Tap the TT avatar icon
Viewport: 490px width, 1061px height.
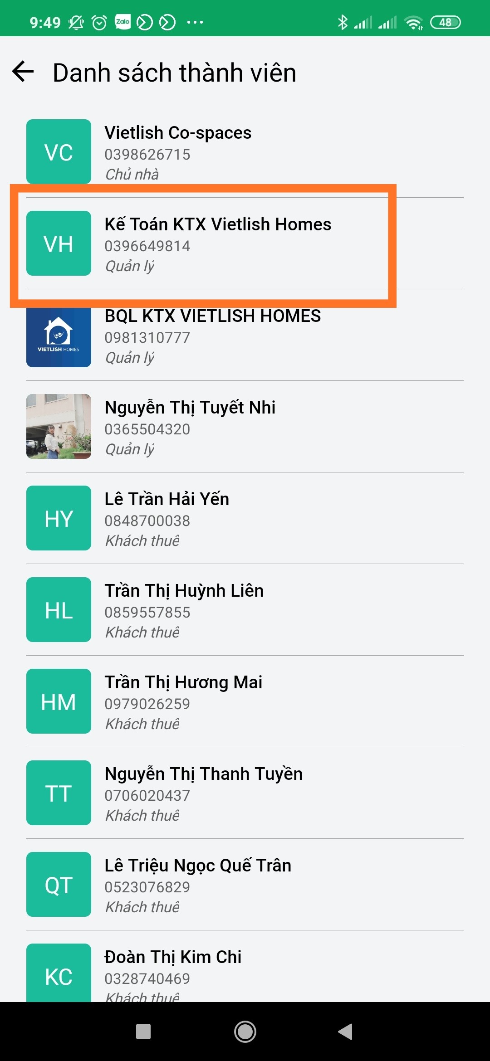click(59, 793)
